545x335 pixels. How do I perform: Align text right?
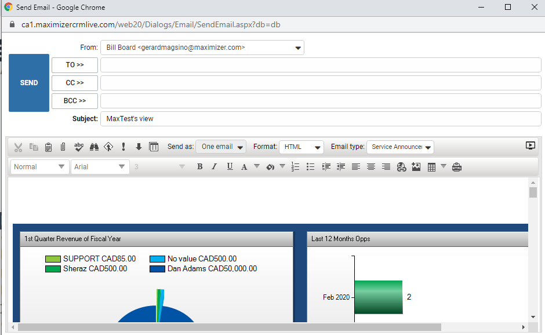(x=386, y=167)
